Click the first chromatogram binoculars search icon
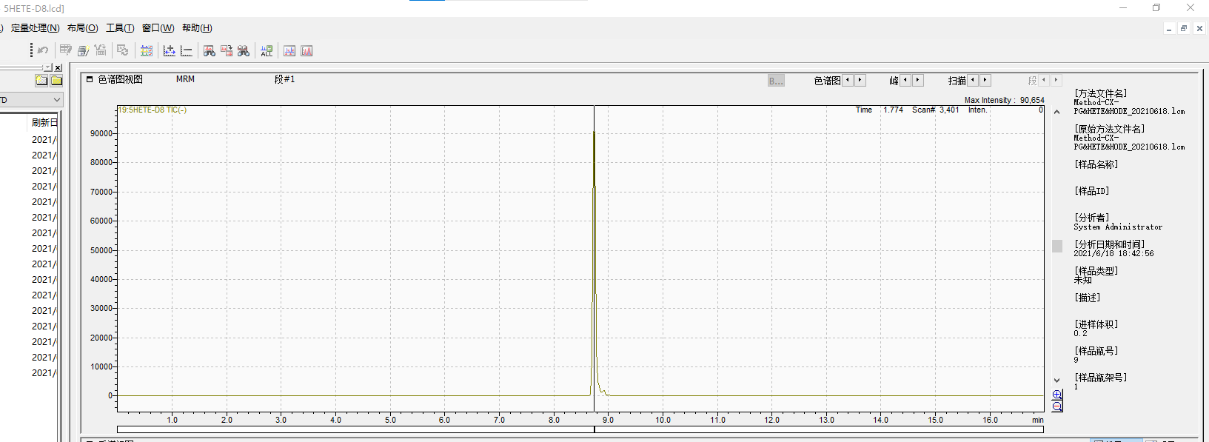This screenshot has width=1209, height=442. [210, 50]
